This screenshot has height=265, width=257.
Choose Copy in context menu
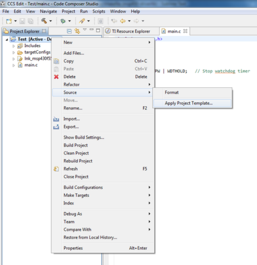(x=103, y=61)
